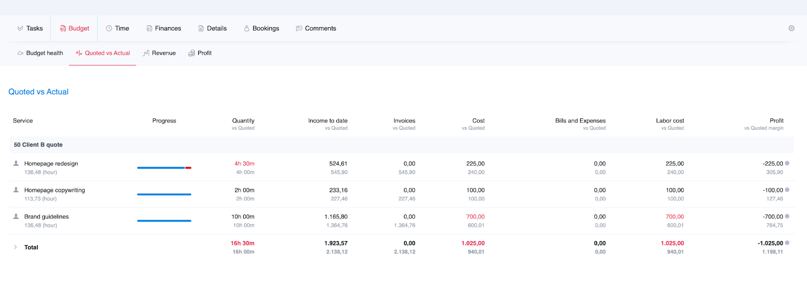Switch to the Tasks tab
Viewport: 807px width, 289px height.
pos(30,28)
